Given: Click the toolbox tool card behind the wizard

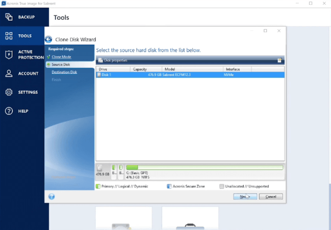Looking at the screenshot, I should coord(190,218).
